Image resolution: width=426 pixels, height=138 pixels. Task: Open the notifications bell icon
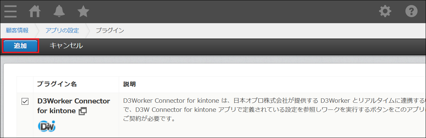click(x=59, y=12)
